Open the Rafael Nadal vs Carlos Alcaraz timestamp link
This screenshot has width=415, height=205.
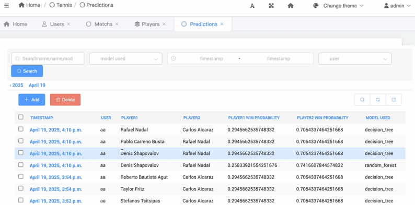point(56,130)
